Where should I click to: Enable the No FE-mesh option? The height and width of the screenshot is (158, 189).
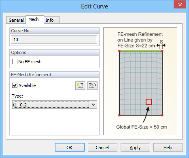click(x=15, y=62)
